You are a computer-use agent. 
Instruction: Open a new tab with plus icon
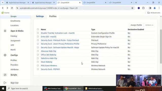[x=136, y=3]
